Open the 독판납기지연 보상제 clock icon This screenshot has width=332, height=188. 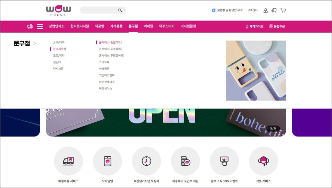(146, 161)
